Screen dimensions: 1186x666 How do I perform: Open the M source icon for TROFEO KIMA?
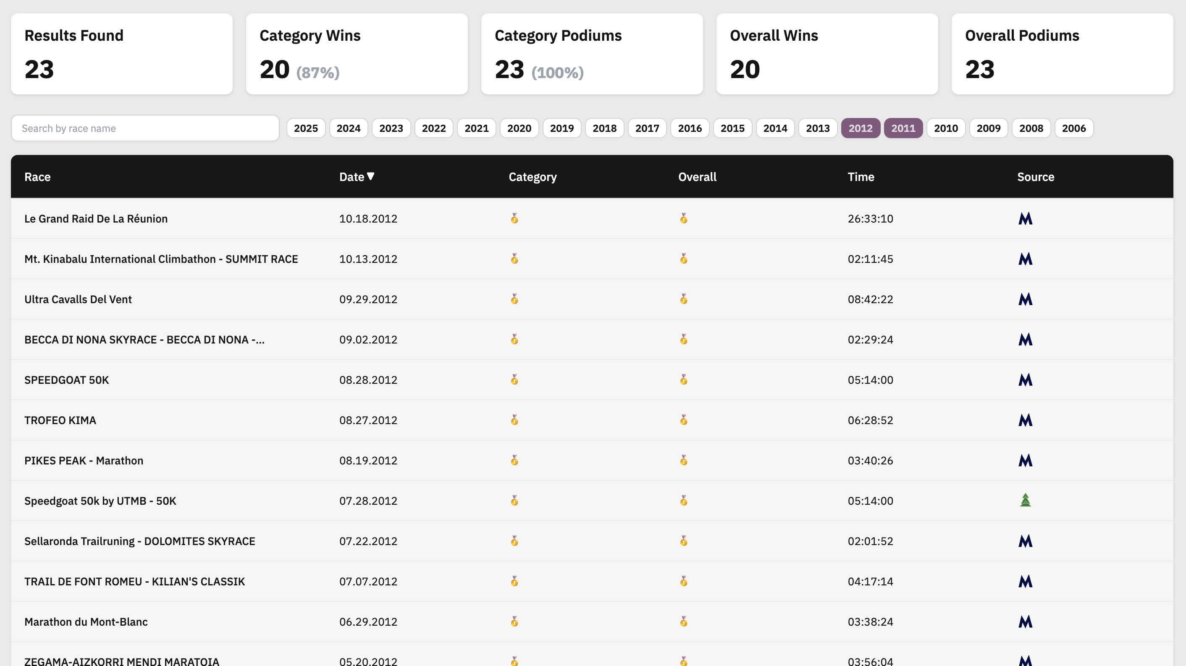coord(1025,420)
